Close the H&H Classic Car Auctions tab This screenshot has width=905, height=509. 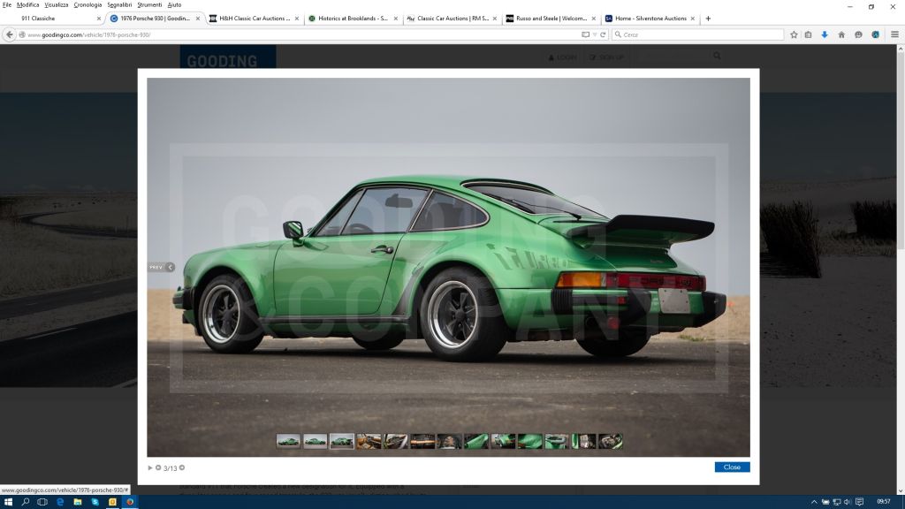[297, 19]
